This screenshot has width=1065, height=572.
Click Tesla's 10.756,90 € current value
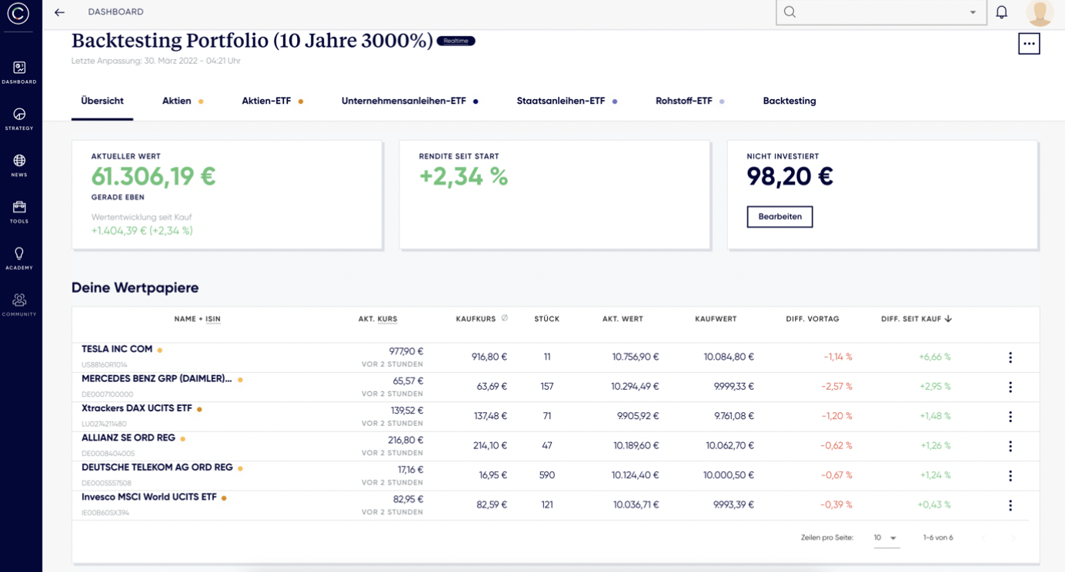click(x=636, y=357)
